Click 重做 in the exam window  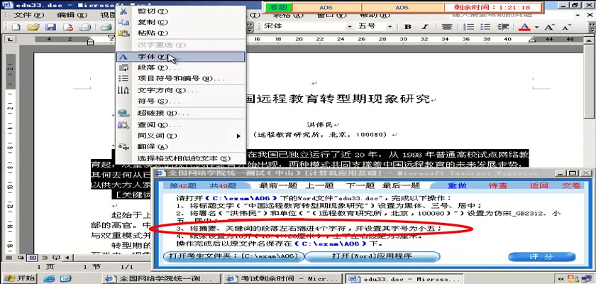tap(456, 185)
